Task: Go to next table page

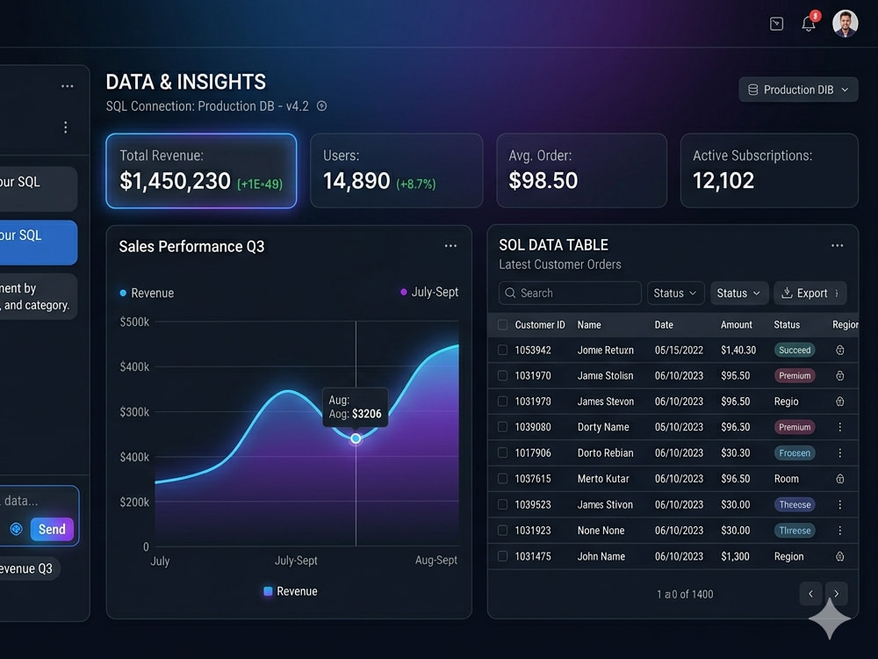Action: [837, 593]
